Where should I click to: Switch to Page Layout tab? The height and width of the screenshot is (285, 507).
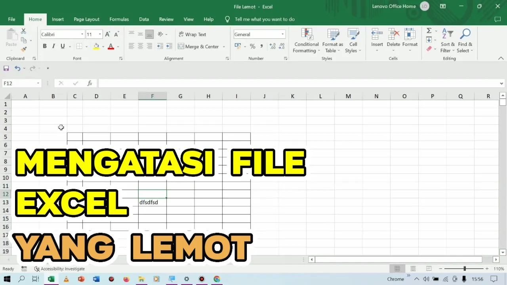click(86, 19)
